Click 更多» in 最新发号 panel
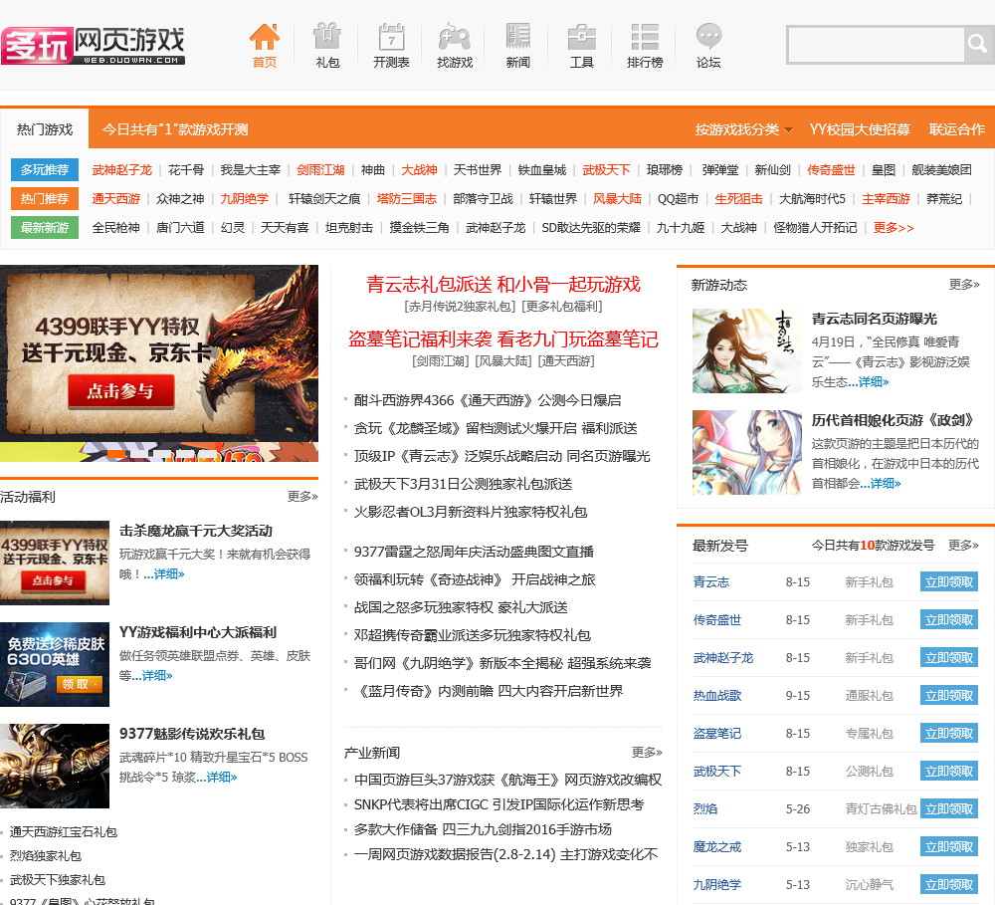 point(963,546)
